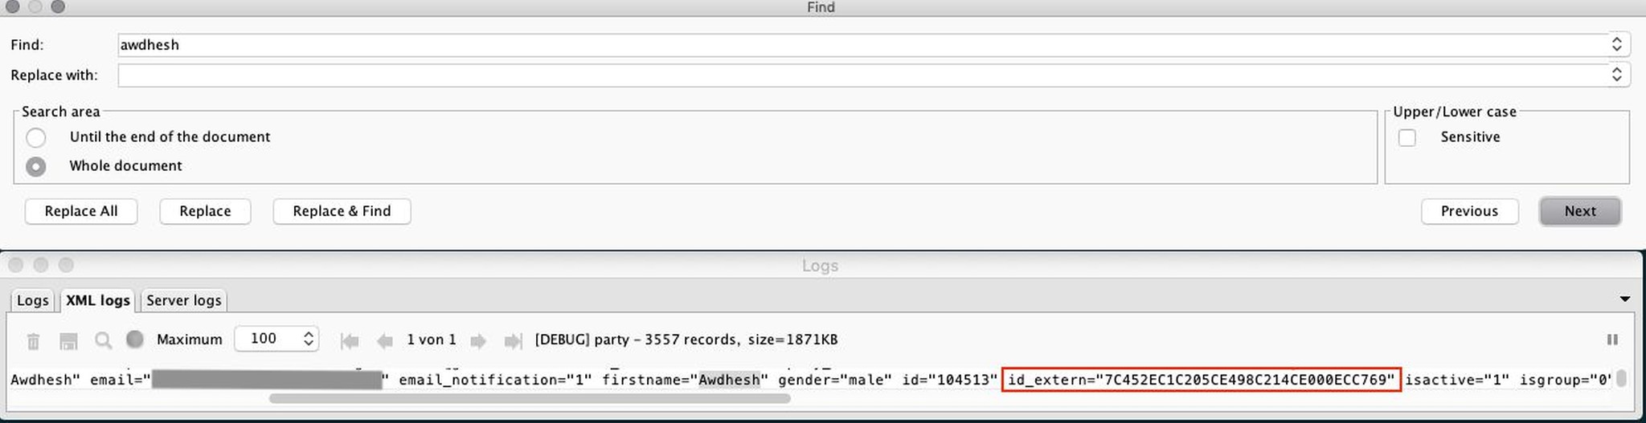
Task: Jump to last log page arrow
Action: coord(513,341)
